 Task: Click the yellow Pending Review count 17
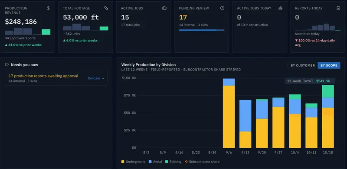[183, 17]
